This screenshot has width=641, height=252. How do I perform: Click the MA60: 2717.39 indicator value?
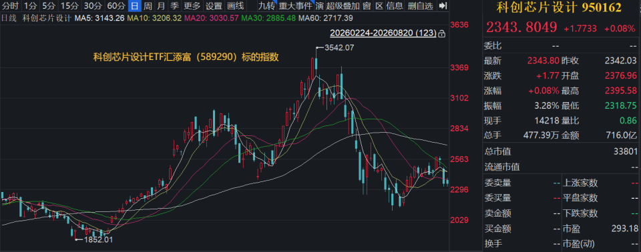325,18
